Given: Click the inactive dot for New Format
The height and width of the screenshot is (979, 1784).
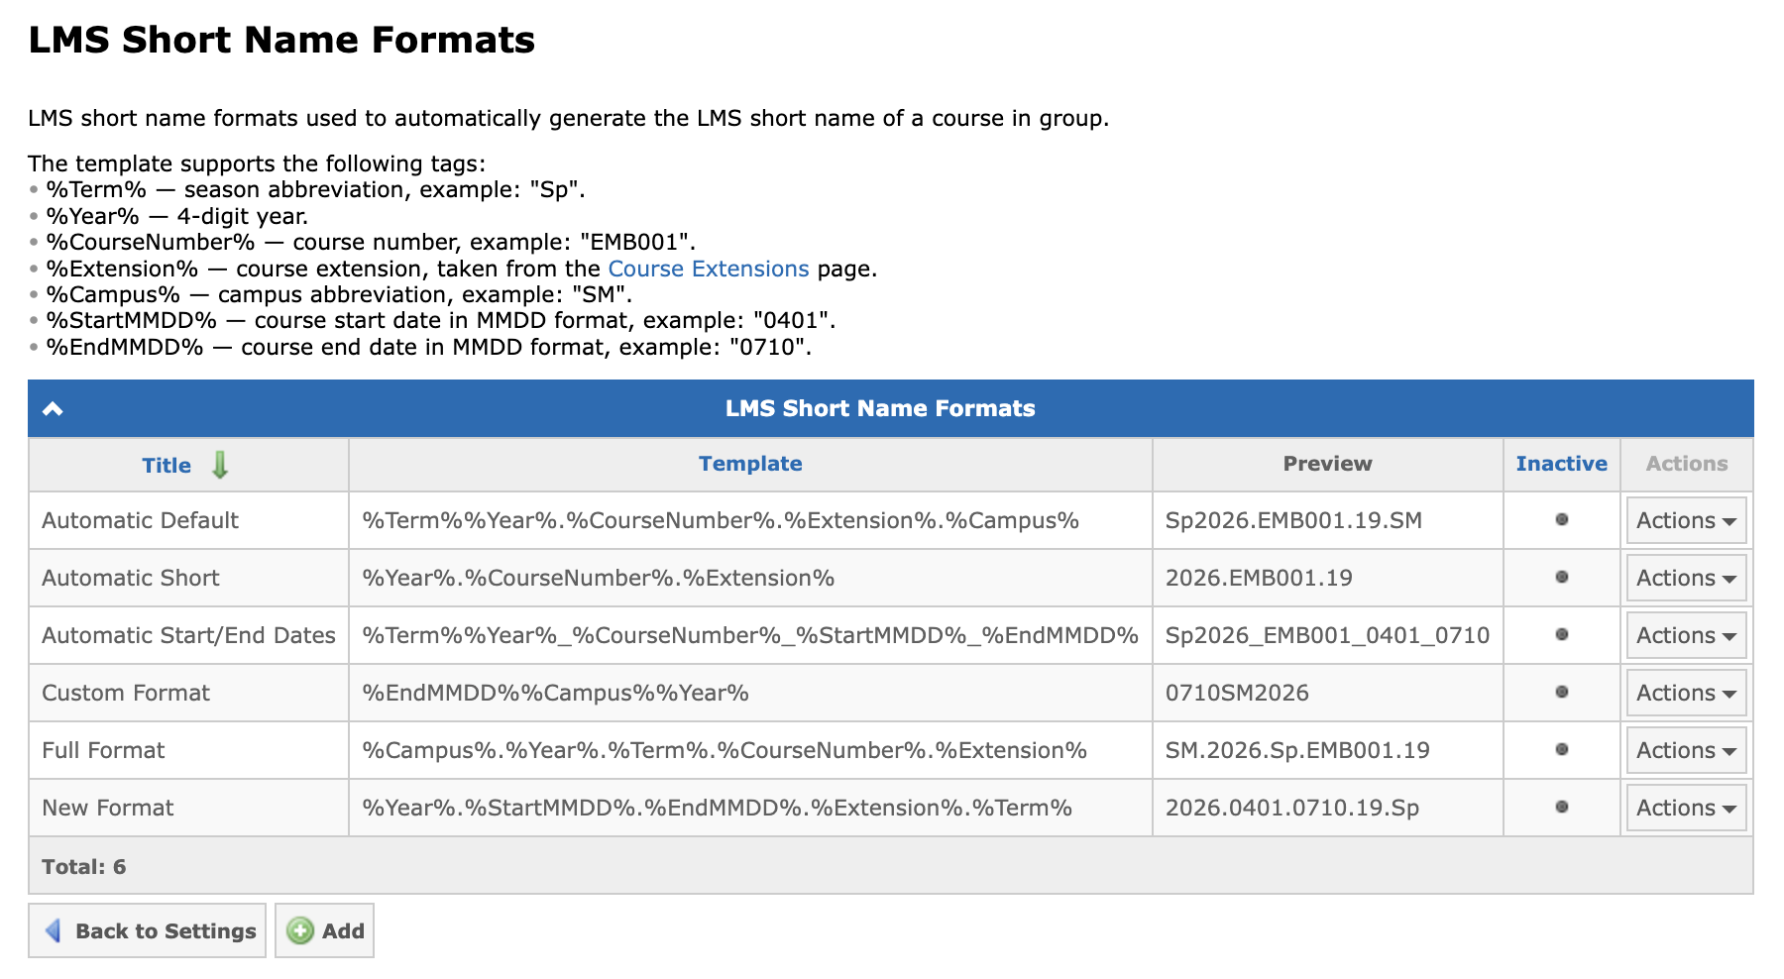Looking at the screenshot, I should pos(1562,807).
